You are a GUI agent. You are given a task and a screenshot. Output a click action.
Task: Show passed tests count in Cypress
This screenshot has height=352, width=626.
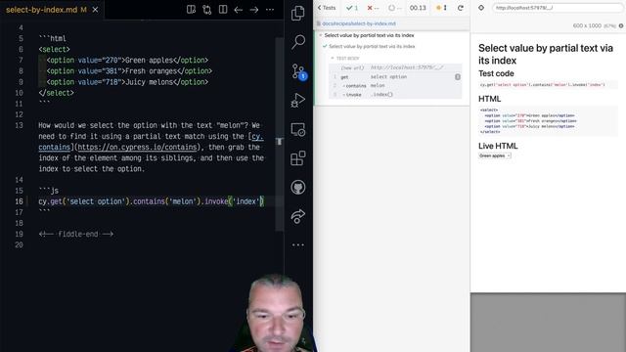coord(352,8)
